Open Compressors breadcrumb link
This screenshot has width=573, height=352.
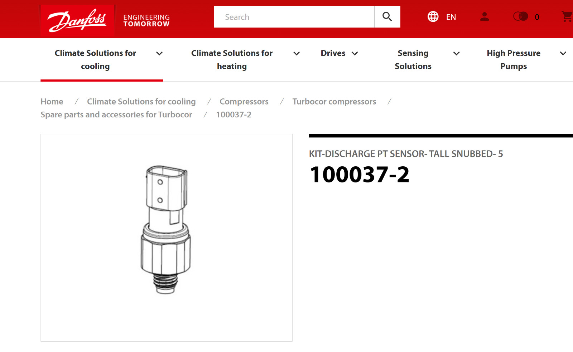[244, 102]
